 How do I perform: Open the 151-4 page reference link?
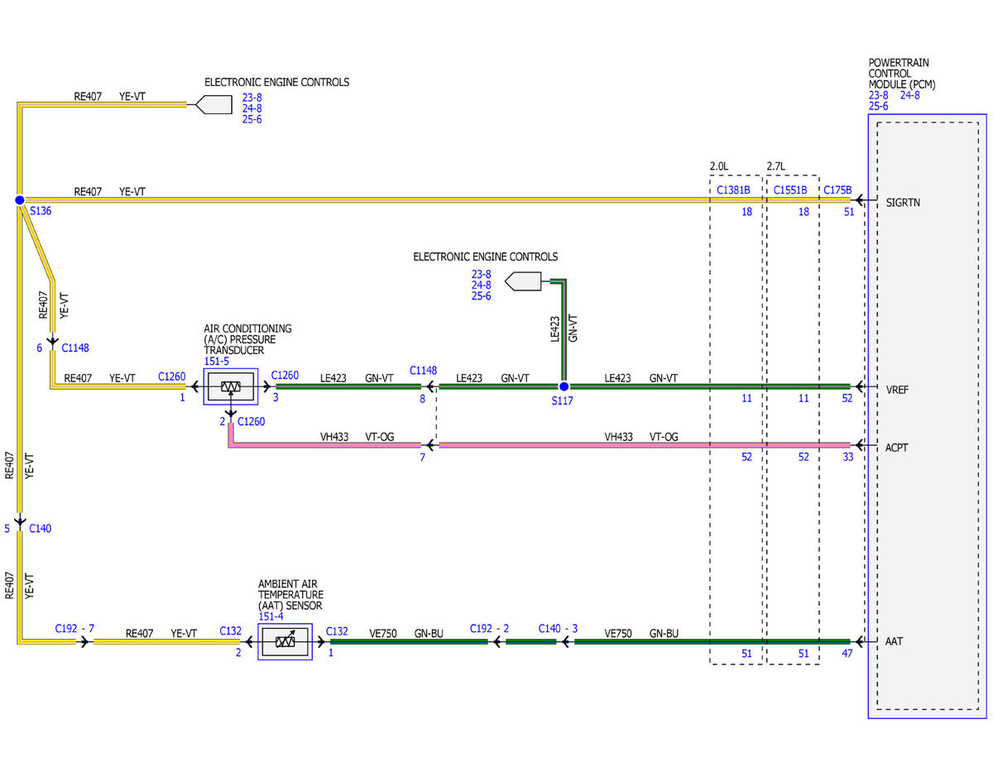[x=270, y=616]
